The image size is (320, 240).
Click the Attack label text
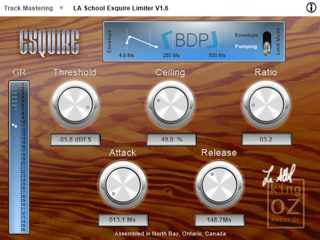[x=123, y=153]
